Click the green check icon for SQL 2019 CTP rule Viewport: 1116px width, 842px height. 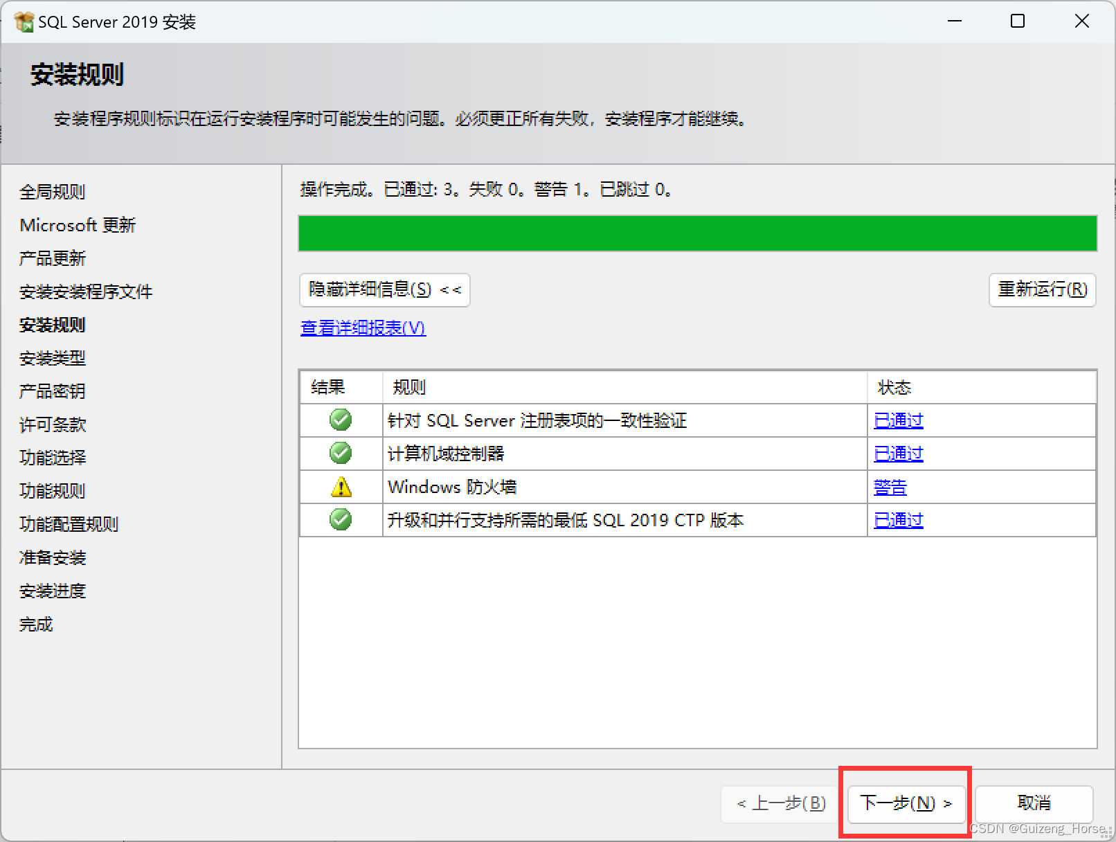341,519
